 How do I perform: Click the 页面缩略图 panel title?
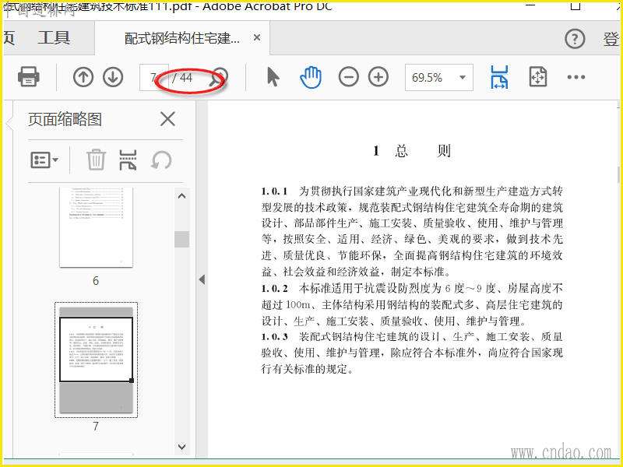point(65,119)
